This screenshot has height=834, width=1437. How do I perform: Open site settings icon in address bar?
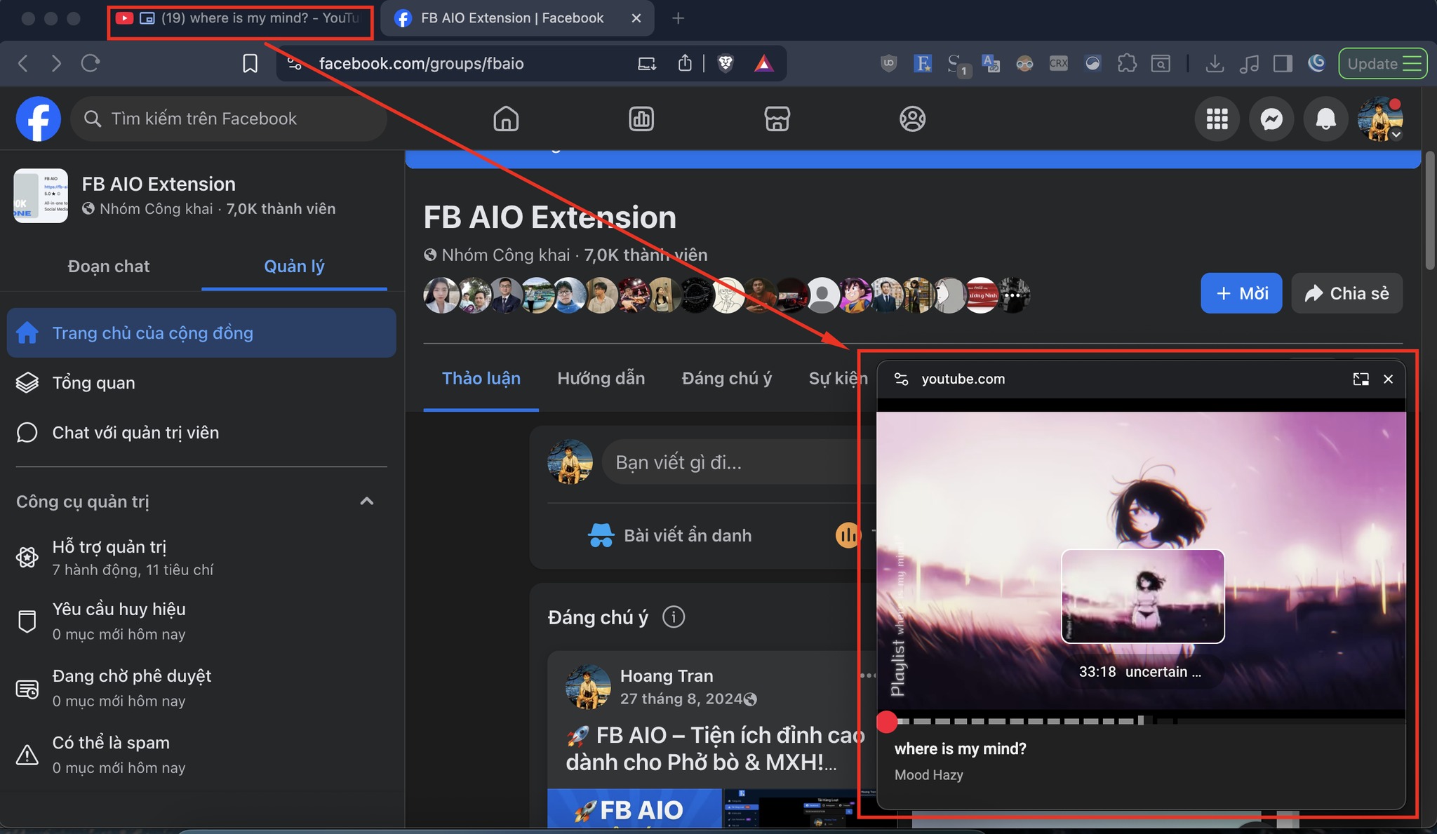(295, 64)
